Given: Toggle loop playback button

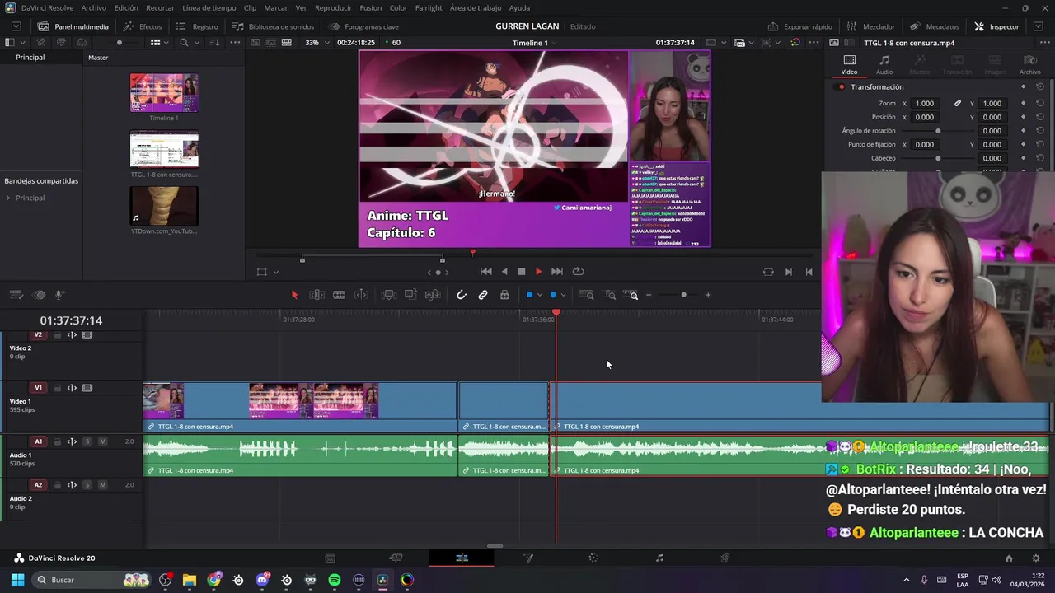Looking at the screenshot, I should (x=579, y=272).
